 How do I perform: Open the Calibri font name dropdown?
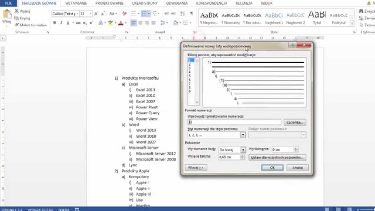[77, 14]
